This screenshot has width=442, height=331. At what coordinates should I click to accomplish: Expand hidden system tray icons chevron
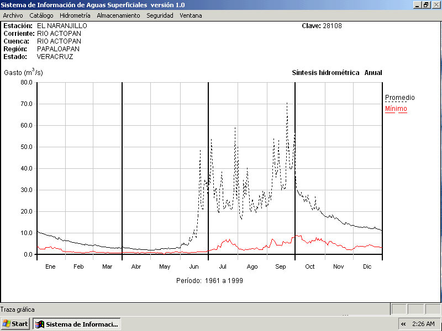403,324
